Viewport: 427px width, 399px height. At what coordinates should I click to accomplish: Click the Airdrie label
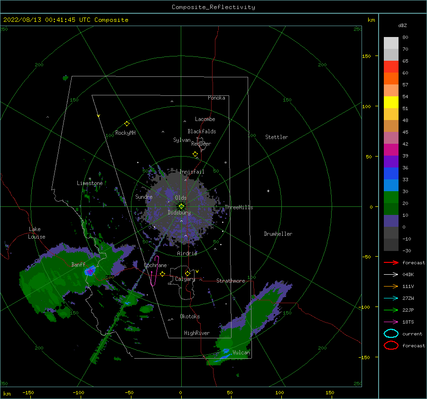pos(187,253)
